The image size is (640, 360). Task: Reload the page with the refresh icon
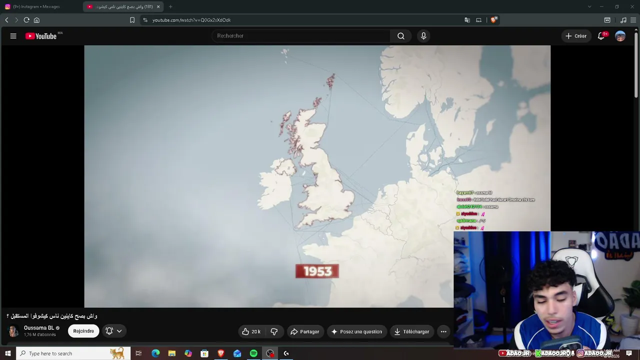click(x=26, y=20)
